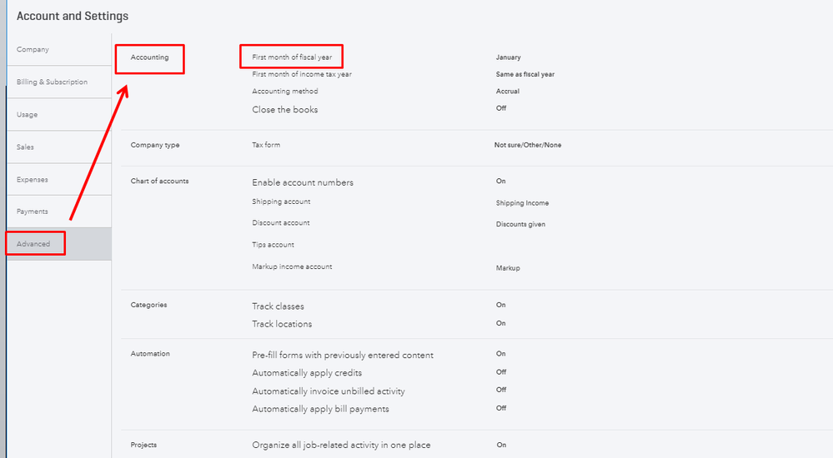833x458 pixels.
Task: Go to the Sales settings tab
Action: click(26, 147)
